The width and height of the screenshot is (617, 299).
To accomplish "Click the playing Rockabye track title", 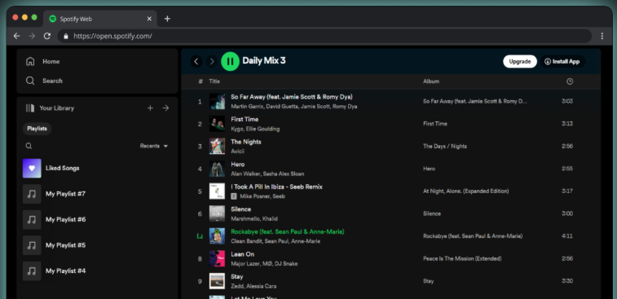I will coord(287,231).
